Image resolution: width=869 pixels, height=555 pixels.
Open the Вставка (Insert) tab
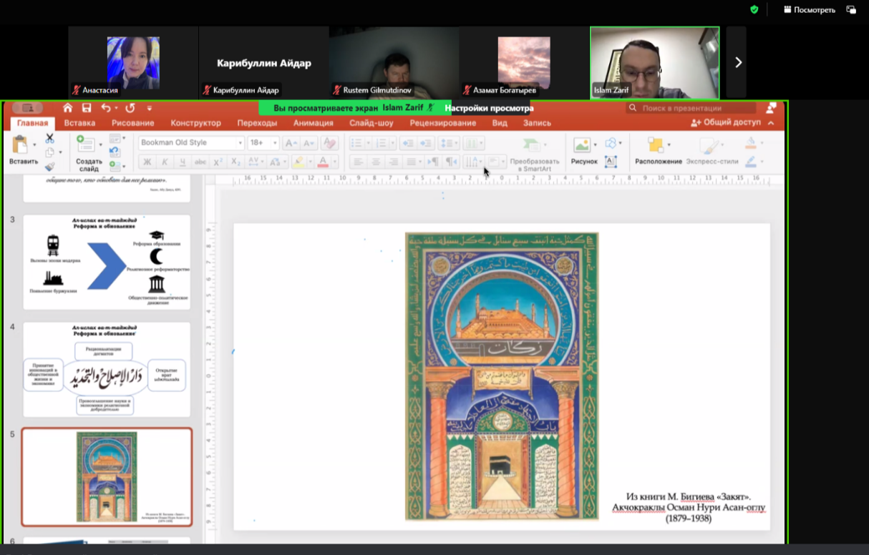(79, 123)
